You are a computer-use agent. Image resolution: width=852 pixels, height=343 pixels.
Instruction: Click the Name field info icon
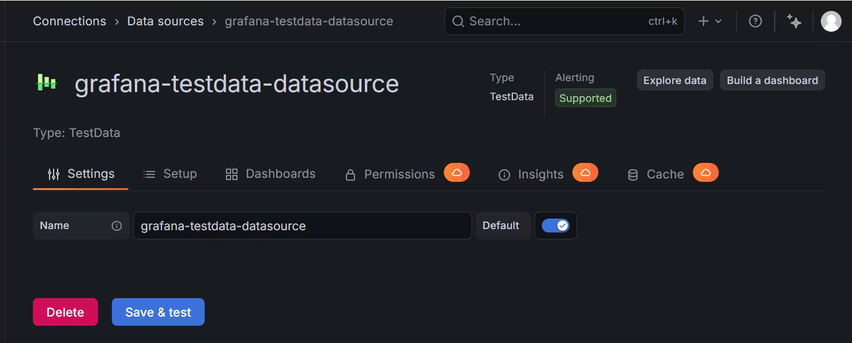(x=116, y=226)
